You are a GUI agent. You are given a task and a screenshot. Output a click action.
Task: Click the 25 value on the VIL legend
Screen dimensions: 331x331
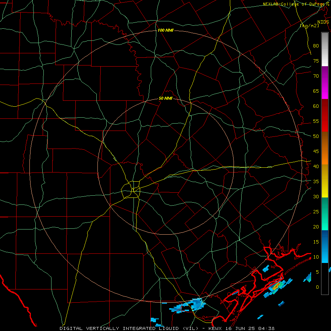pyautogui.click(x=316, y=211)
